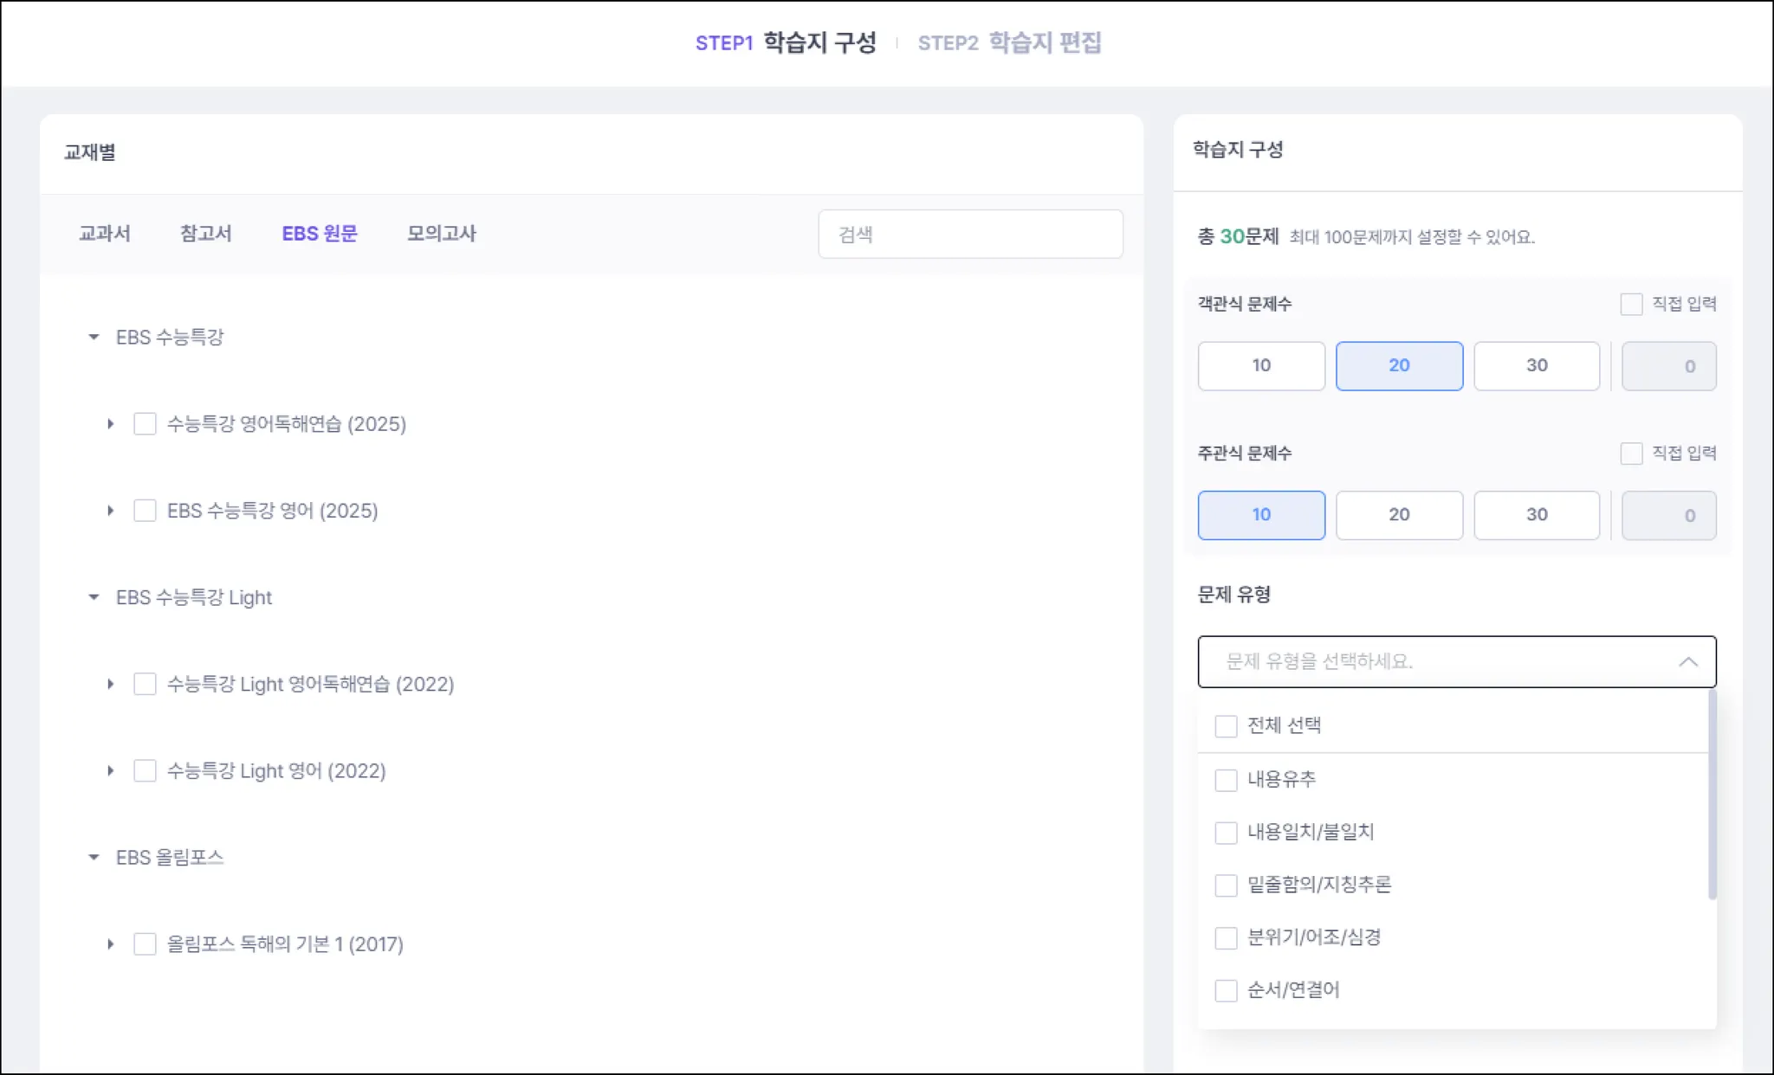The height and width of the screenshot is (1075, 1774).
Task: Enable 직접 입력 for 객관식 문제수
Action: click(x=1631, y=304)
